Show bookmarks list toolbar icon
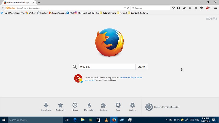Screen dimensions: 219x123 (x=178, y=8)
